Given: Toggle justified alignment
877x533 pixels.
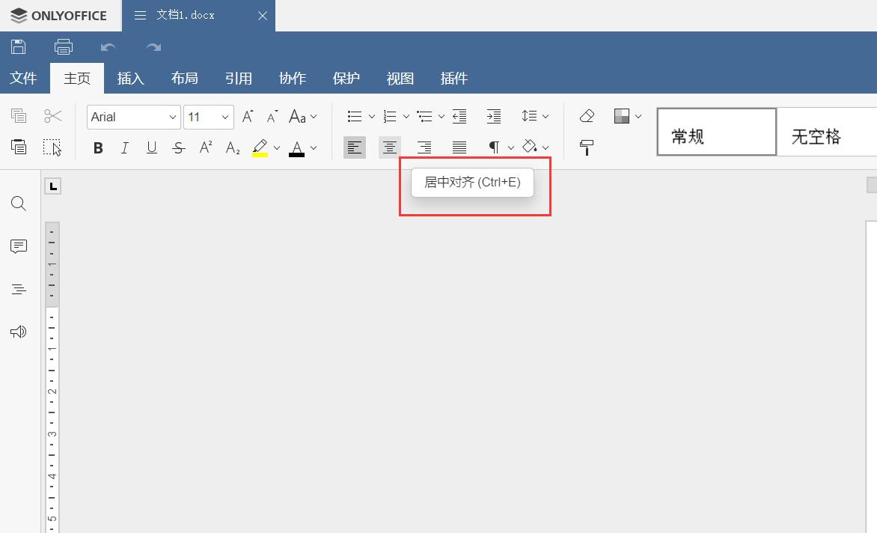Looking at the screenshot, I should pyautogui.click(x=459, y=147).
